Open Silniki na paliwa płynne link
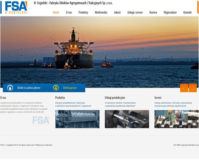Image resolution: width=199 pixels, height=167 pixels. 29,88
